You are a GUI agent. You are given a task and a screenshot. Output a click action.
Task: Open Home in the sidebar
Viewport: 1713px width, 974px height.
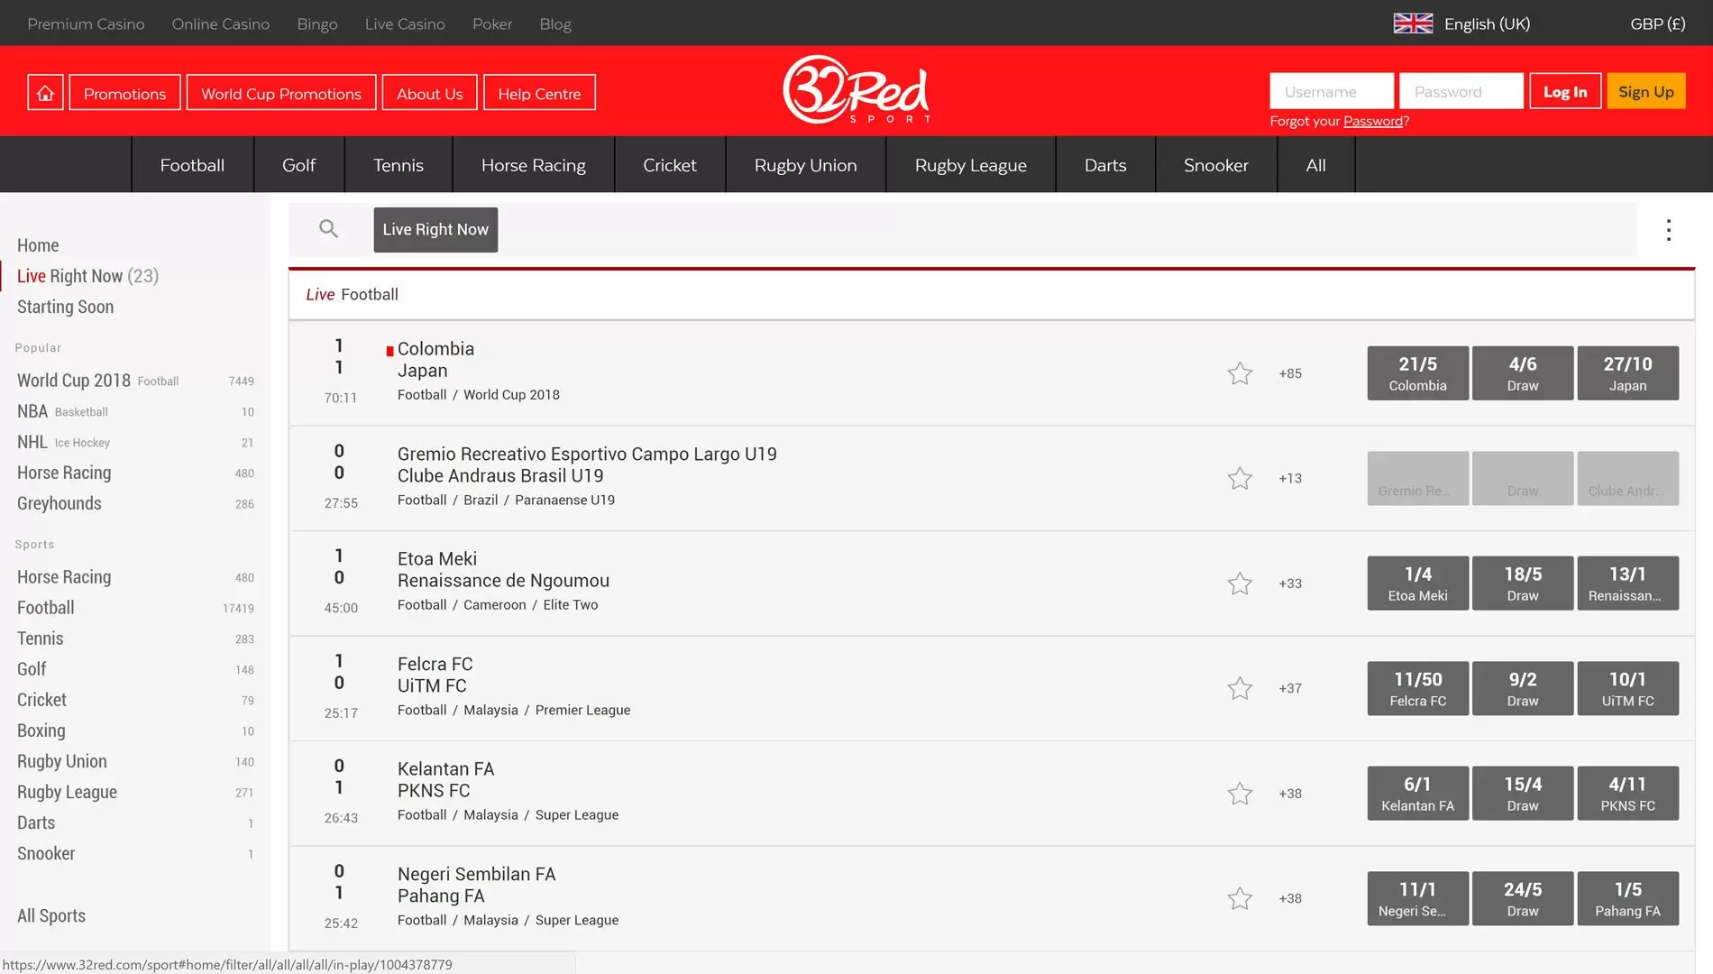pyautogui.click(x=38, y=245)
